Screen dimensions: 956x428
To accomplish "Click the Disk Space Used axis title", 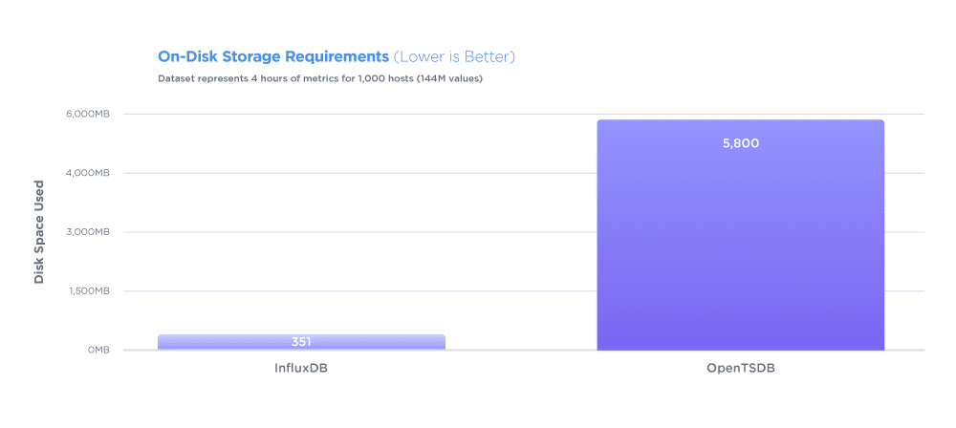I will tap(39, 232).
